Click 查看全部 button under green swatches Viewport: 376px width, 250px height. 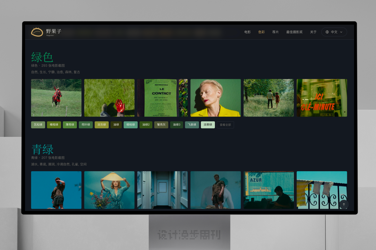click(225, 125)
